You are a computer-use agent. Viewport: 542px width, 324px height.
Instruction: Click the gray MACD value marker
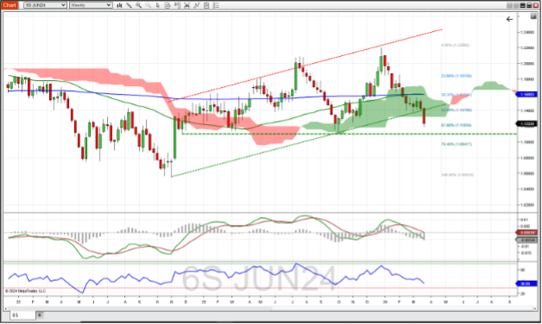coord(526,240)
